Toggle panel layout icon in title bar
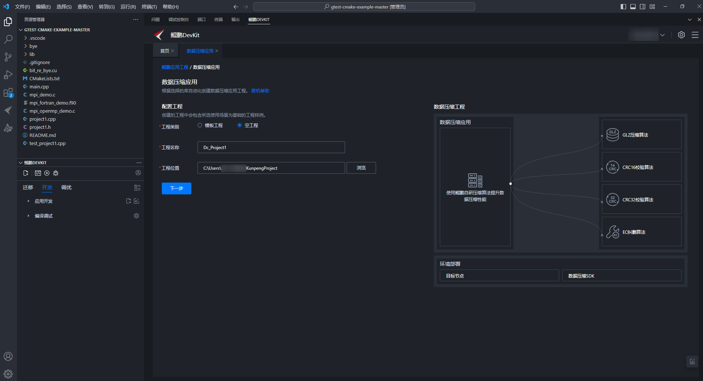This screenshot has height=381, width=703. pos(633,7)
